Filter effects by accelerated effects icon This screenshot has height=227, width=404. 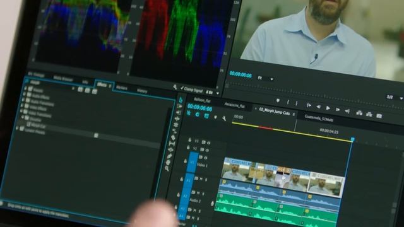(x=80, y=90)
